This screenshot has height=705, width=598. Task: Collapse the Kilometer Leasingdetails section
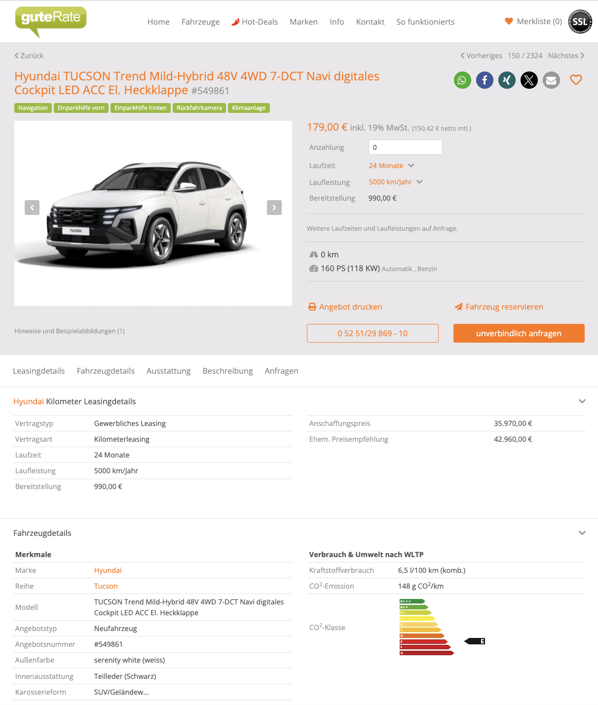582,401
